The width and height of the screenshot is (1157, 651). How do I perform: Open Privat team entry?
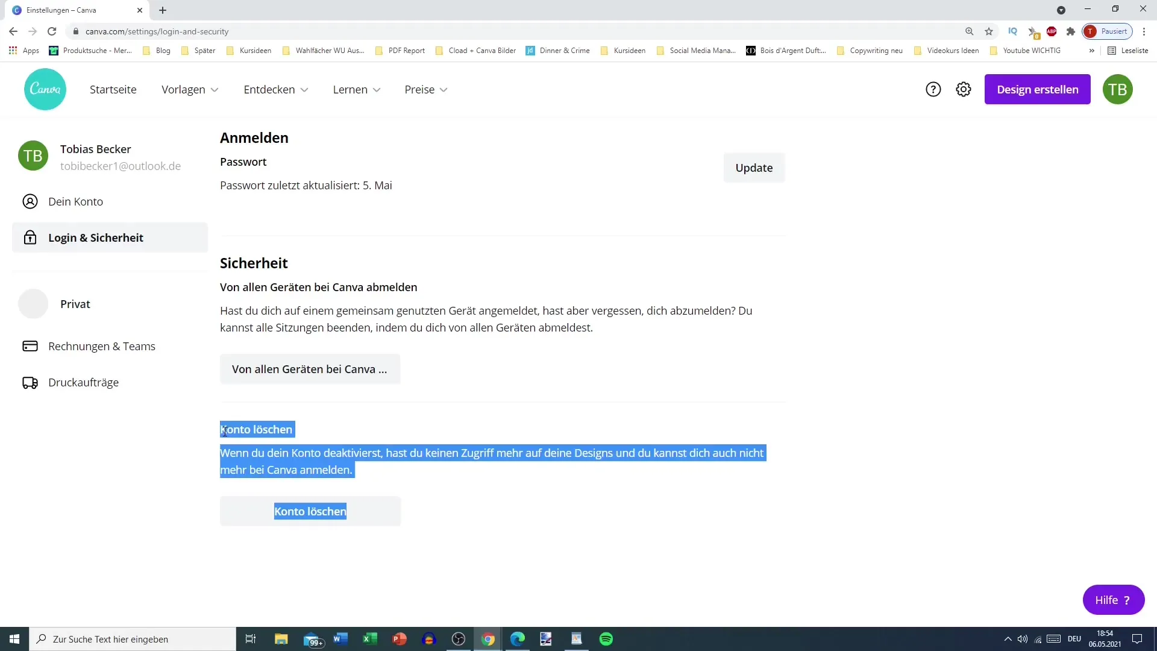[x=110, y=304]
